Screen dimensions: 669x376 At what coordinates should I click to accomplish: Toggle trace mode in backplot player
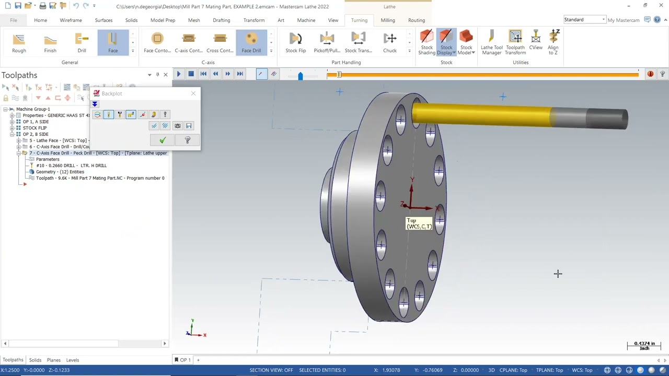point(261,74)
